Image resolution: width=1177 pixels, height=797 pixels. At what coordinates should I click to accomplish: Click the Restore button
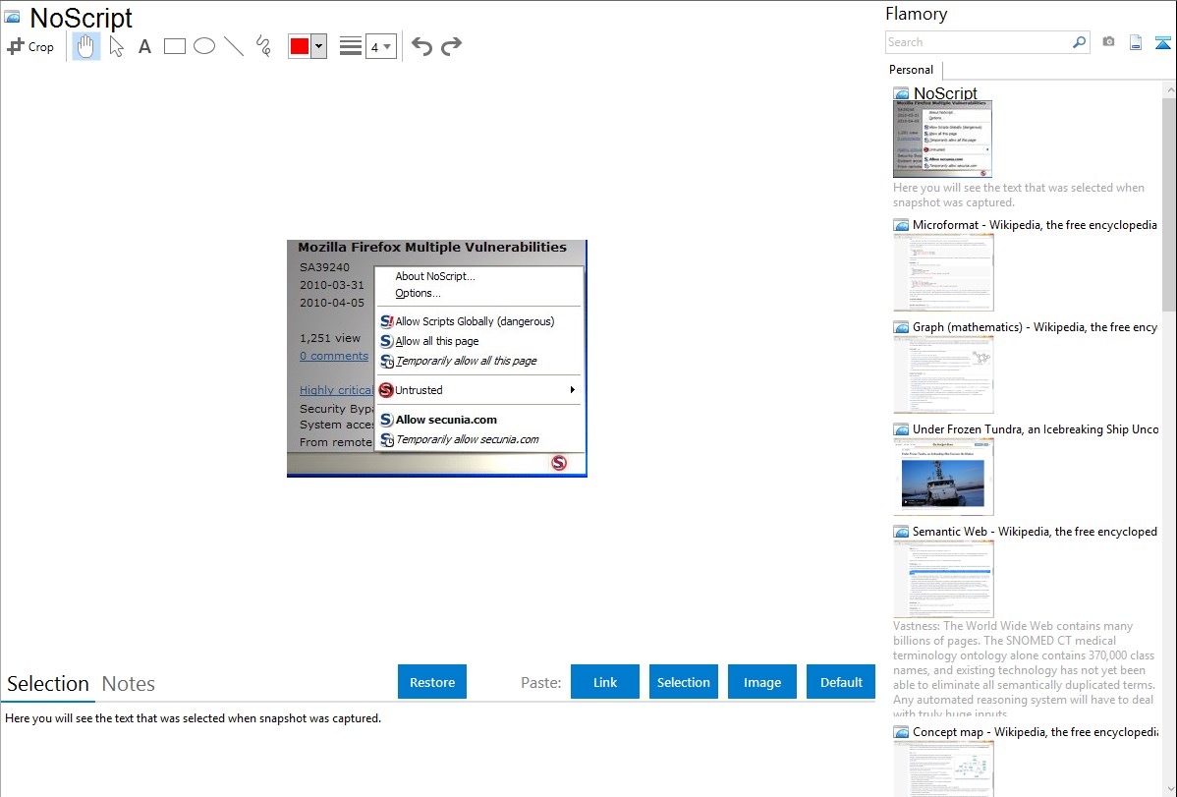click(432, 682)
